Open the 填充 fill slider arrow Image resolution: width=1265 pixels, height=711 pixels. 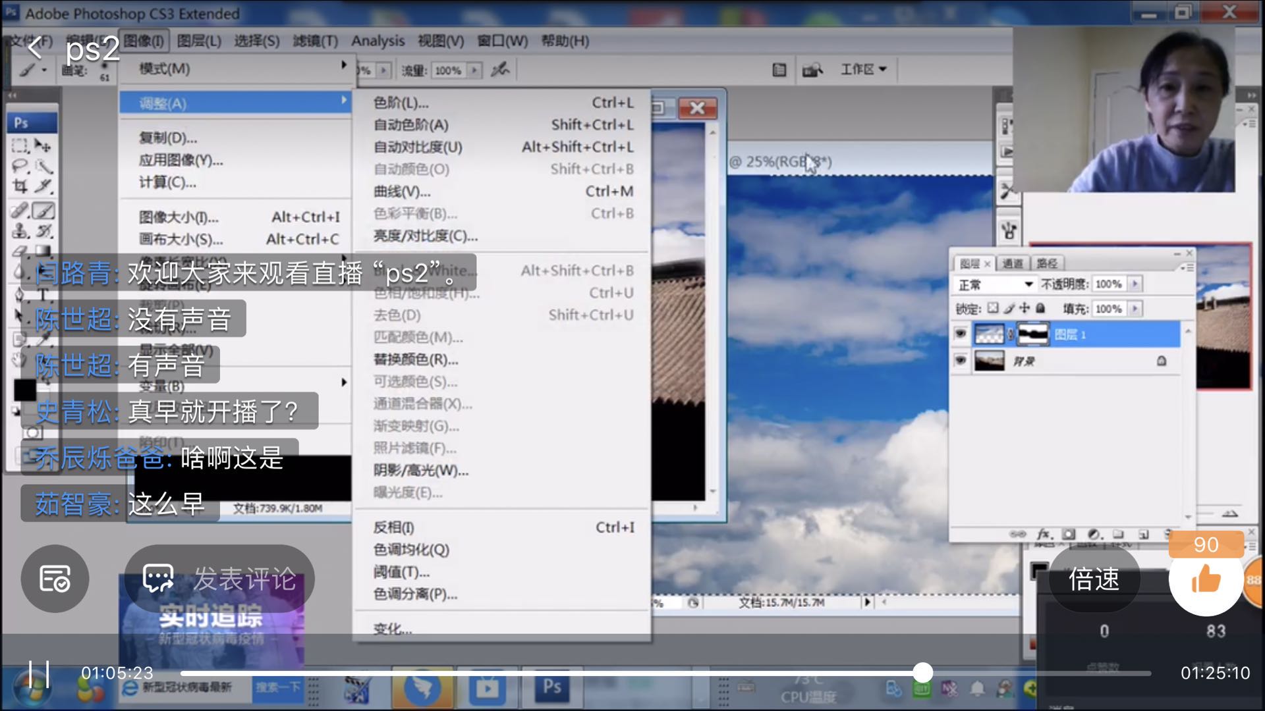click(1135, 308)
